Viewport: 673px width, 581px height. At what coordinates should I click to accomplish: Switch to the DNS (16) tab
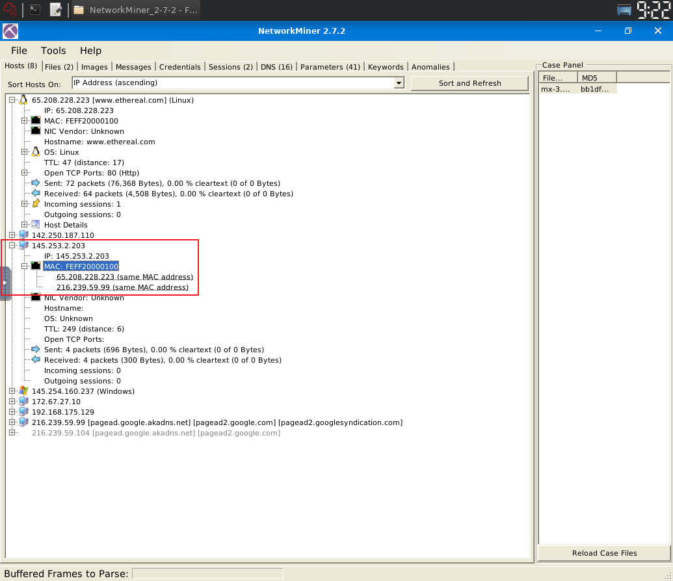[x=277, y=66]
